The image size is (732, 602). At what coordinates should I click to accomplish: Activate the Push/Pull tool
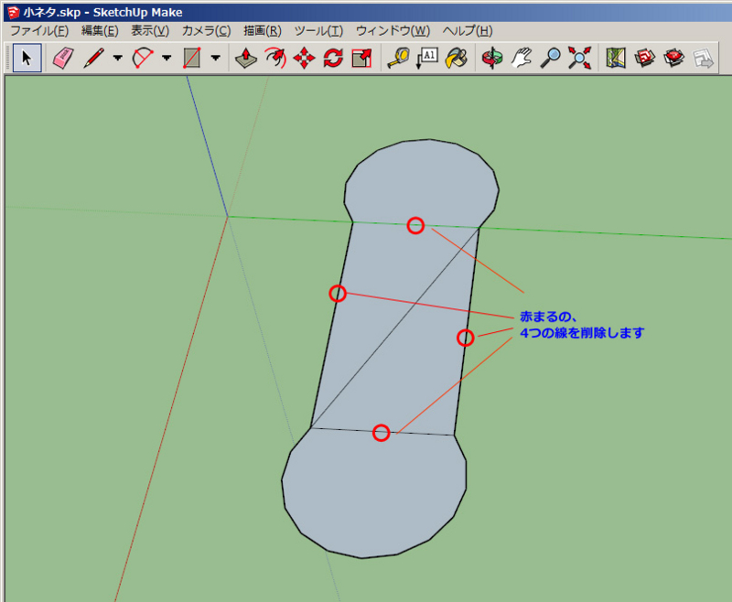tap(246, 58)
